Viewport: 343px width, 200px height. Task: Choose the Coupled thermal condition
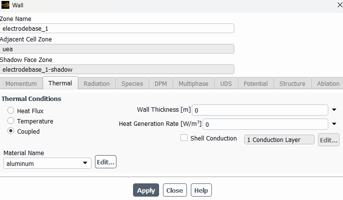pos(11,131)
